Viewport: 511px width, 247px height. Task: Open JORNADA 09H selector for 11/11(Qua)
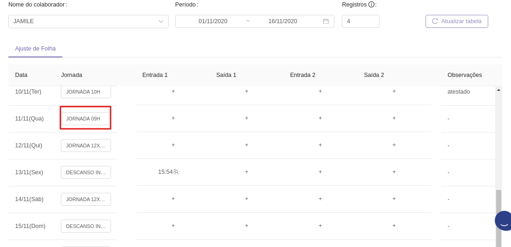click(x=85, y=119)
